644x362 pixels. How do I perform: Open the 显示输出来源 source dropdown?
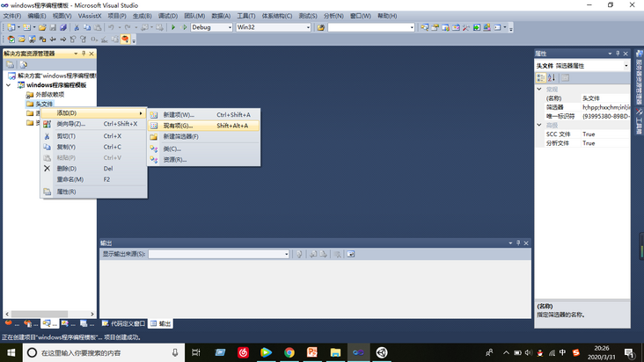(x=286, y=254)
